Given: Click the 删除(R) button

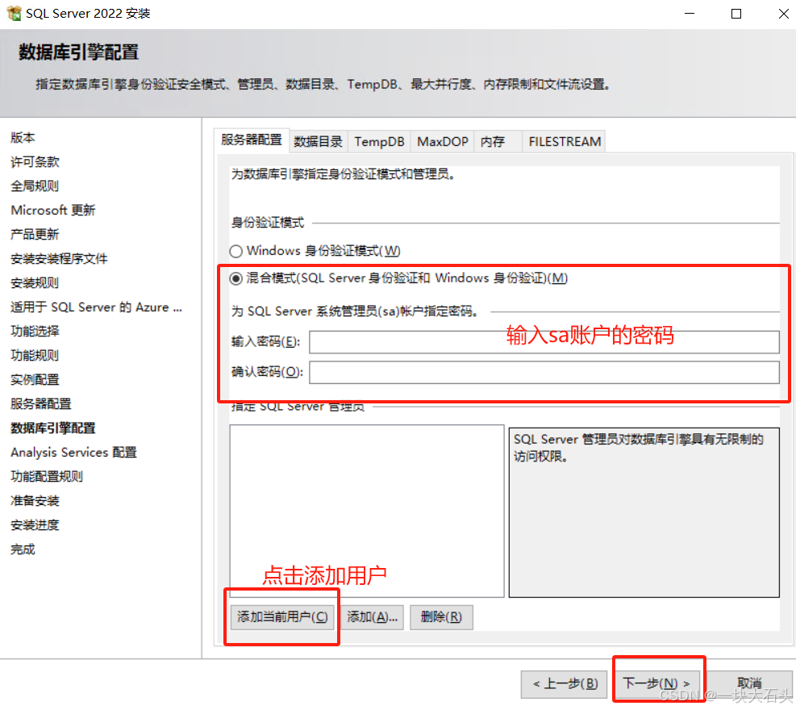Looking at the screenshot, I should 441,617.
